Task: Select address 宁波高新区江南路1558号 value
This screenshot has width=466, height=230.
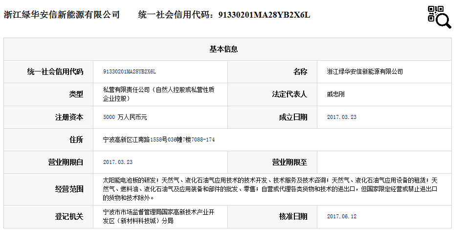Action: [x=159, y=139]
